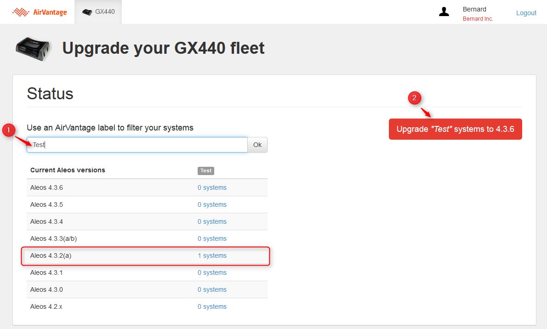Open 0 systems link for Aleos 4.2.x
Viewport: 547px width, 329px height.
click(212, 306)
